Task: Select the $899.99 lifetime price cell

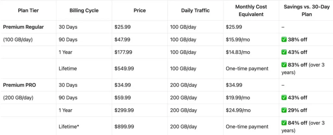Action: (x=124, y=127)
